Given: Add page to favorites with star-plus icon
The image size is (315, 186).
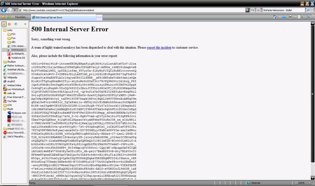Looking at the screenshot, I should point(9,17).
